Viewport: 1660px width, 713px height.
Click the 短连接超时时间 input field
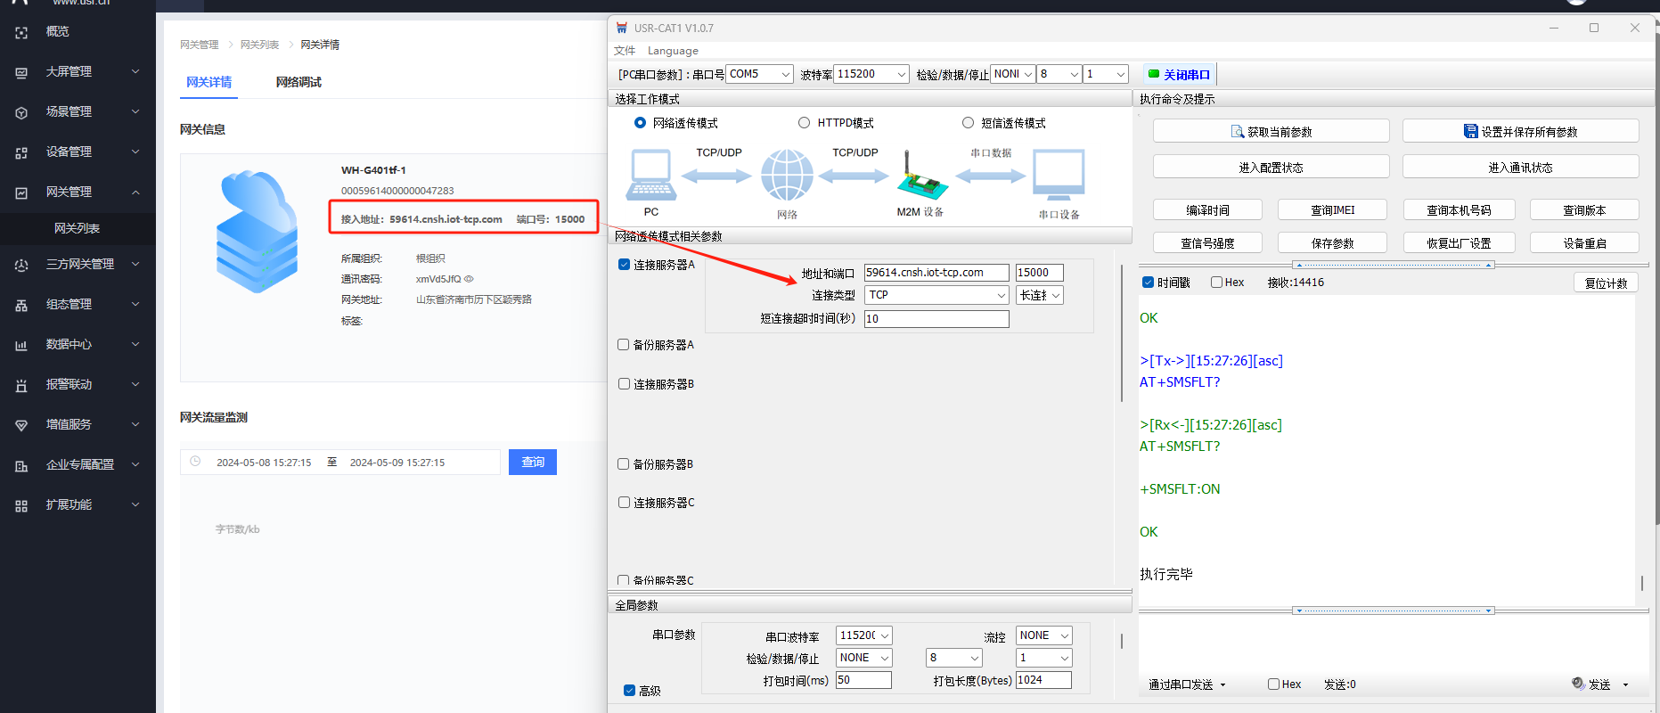[936, 319]
